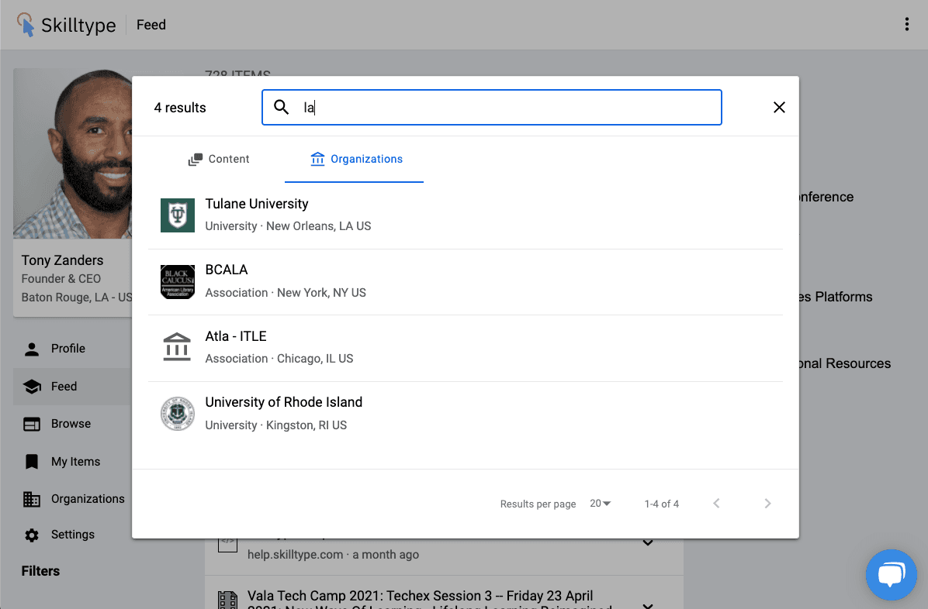Click the search input field

point(492,107)
